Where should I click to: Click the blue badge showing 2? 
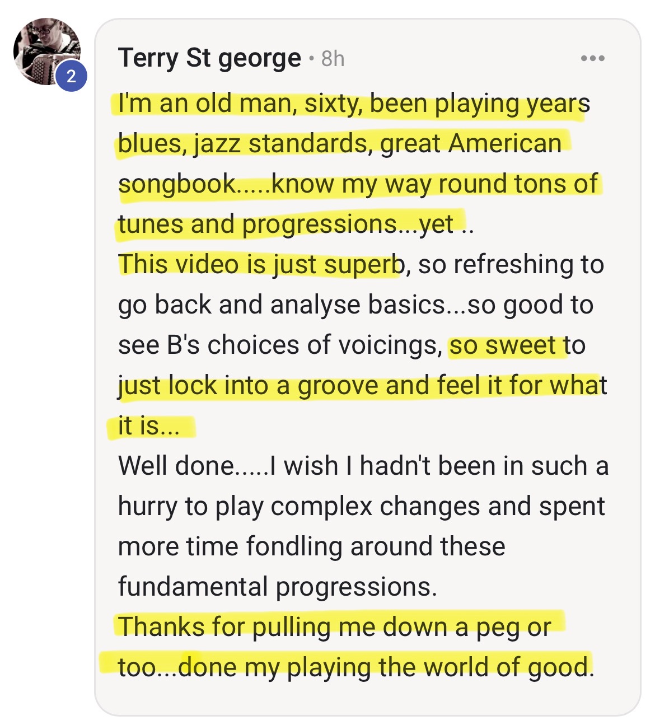tap(71, 76)
